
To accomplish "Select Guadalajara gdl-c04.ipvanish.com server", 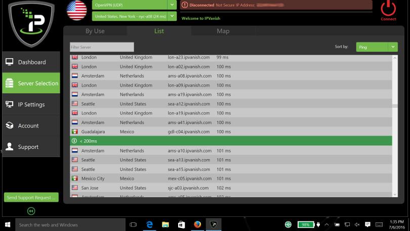I will tap(231, 132).
